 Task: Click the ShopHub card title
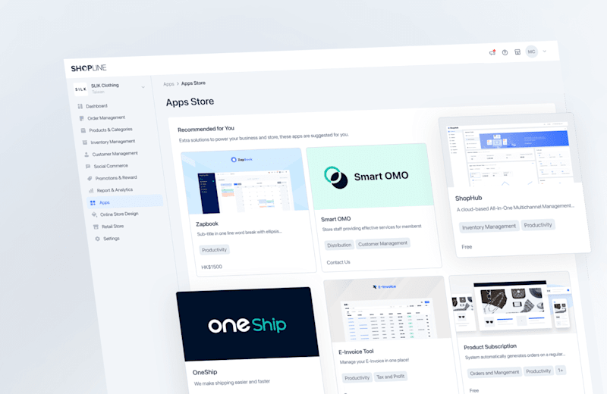468,198
